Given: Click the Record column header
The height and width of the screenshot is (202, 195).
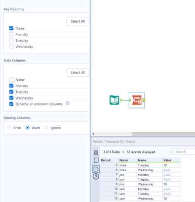Looking at the screenshot, I should coord(109,160).
